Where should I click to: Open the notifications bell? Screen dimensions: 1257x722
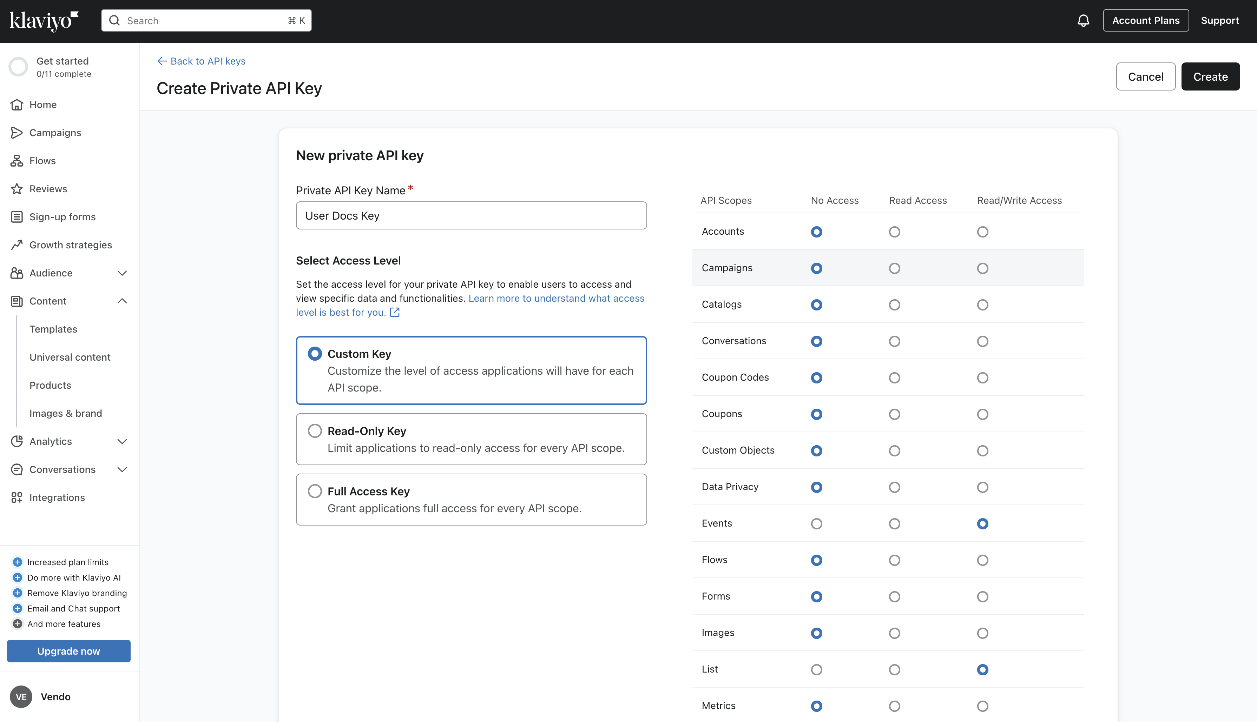(1083, 20)
